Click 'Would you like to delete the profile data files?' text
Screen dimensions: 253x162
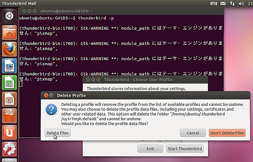(x=104, y=124)
